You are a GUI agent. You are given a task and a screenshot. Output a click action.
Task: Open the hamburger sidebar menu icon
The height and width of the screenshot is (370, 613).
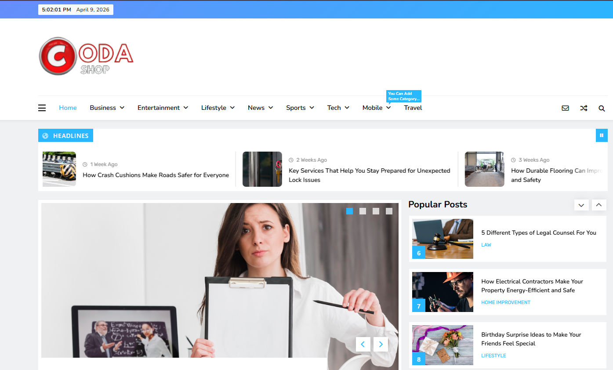tap(42, 108)
